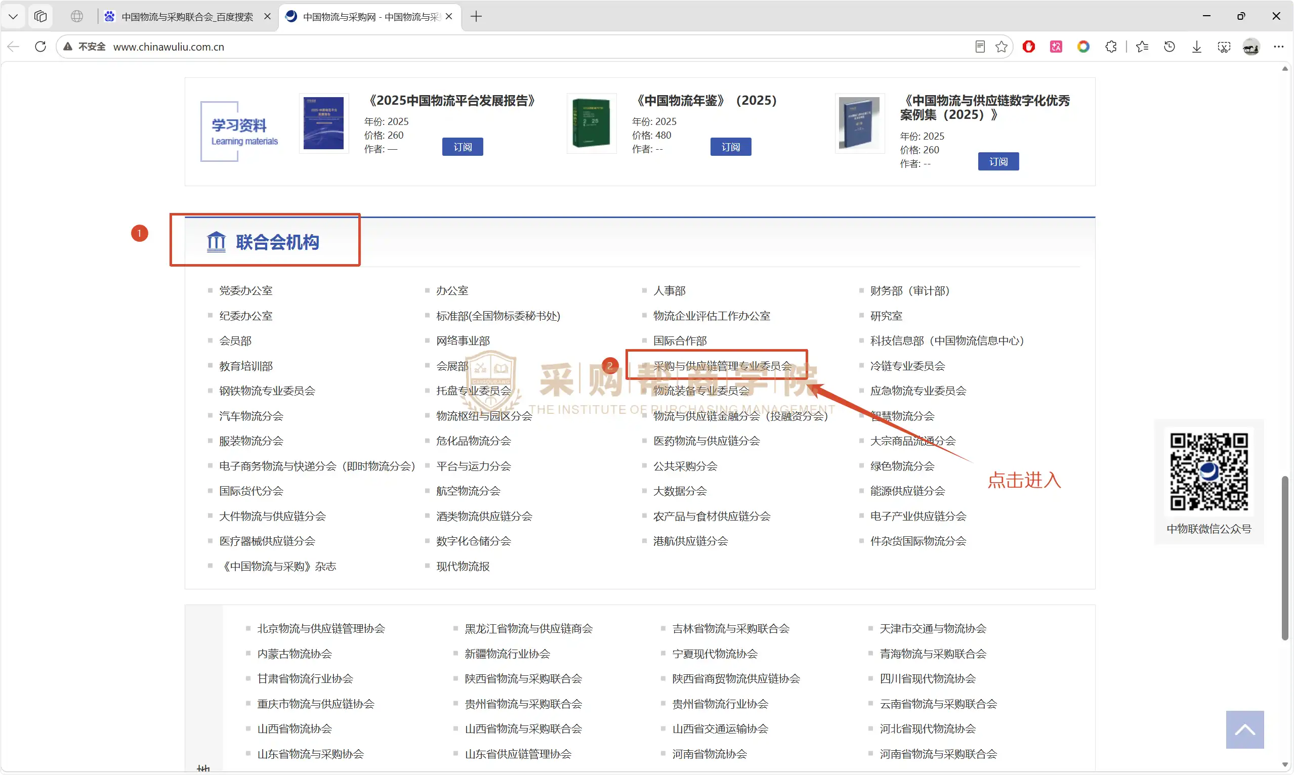Open the colorful circle extension icon
1294x775 pixels.
click(1083, 47)
